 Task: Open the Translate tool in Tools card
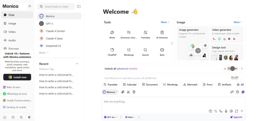pyautogui.click(x=145, y=35)
